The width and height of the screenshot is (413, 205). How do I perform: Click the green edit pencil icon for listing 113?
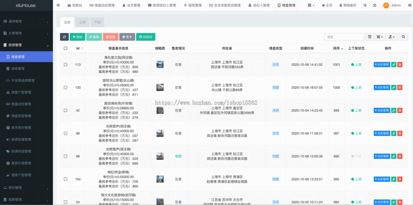(393, 64)
